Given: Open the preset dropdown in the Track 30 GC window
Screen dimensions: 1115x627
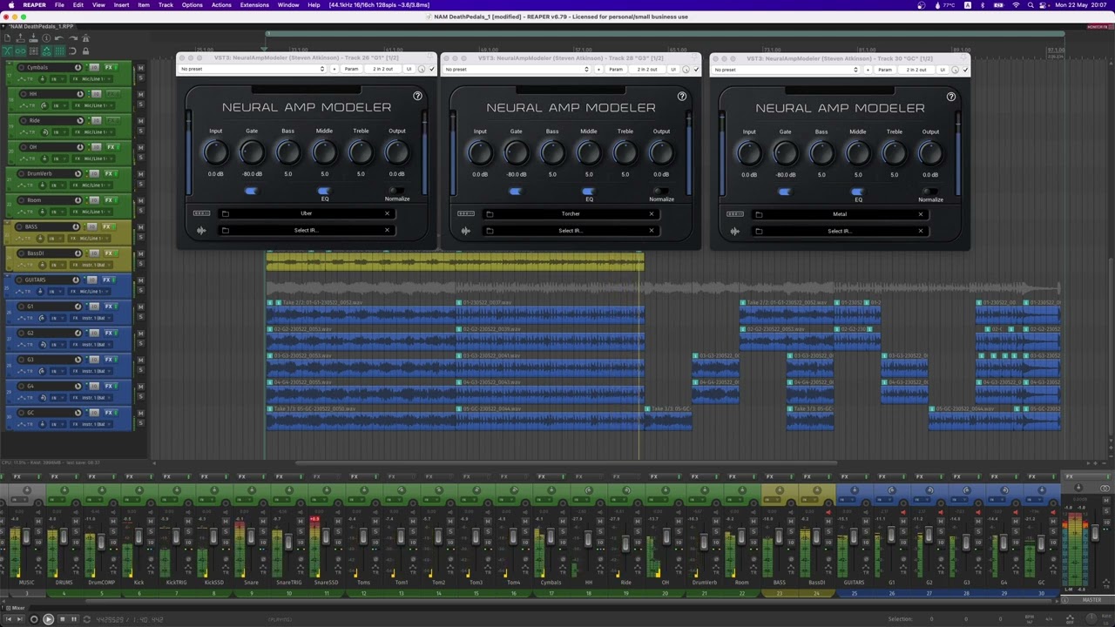Looking at the screenshot, I should pyautogui.click(x=787, y=70).
